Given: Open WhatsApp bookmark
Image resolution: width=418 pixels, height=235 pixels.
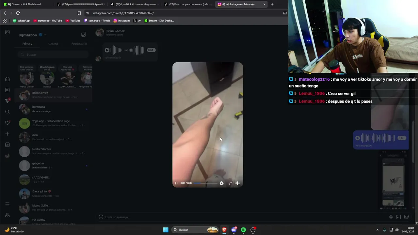Looking at the screenshot, I should pos(21,21).
